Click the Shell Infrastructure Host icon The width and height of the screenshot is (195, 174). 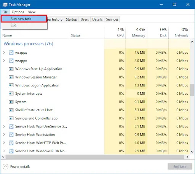pos(11,110)
